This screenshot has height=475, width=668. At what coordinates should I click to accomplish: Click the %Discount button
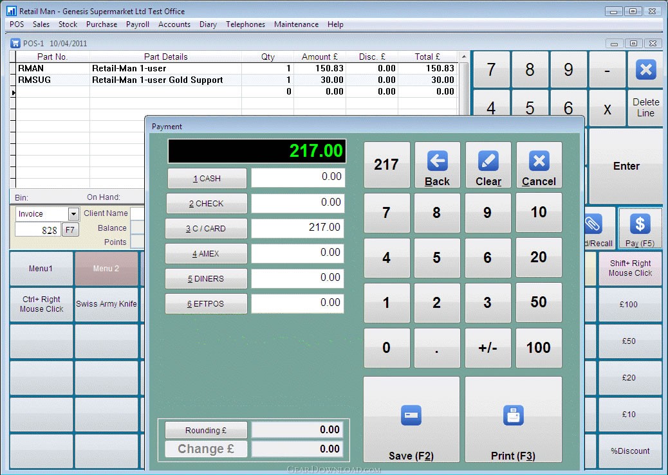[x=630, y=451]
